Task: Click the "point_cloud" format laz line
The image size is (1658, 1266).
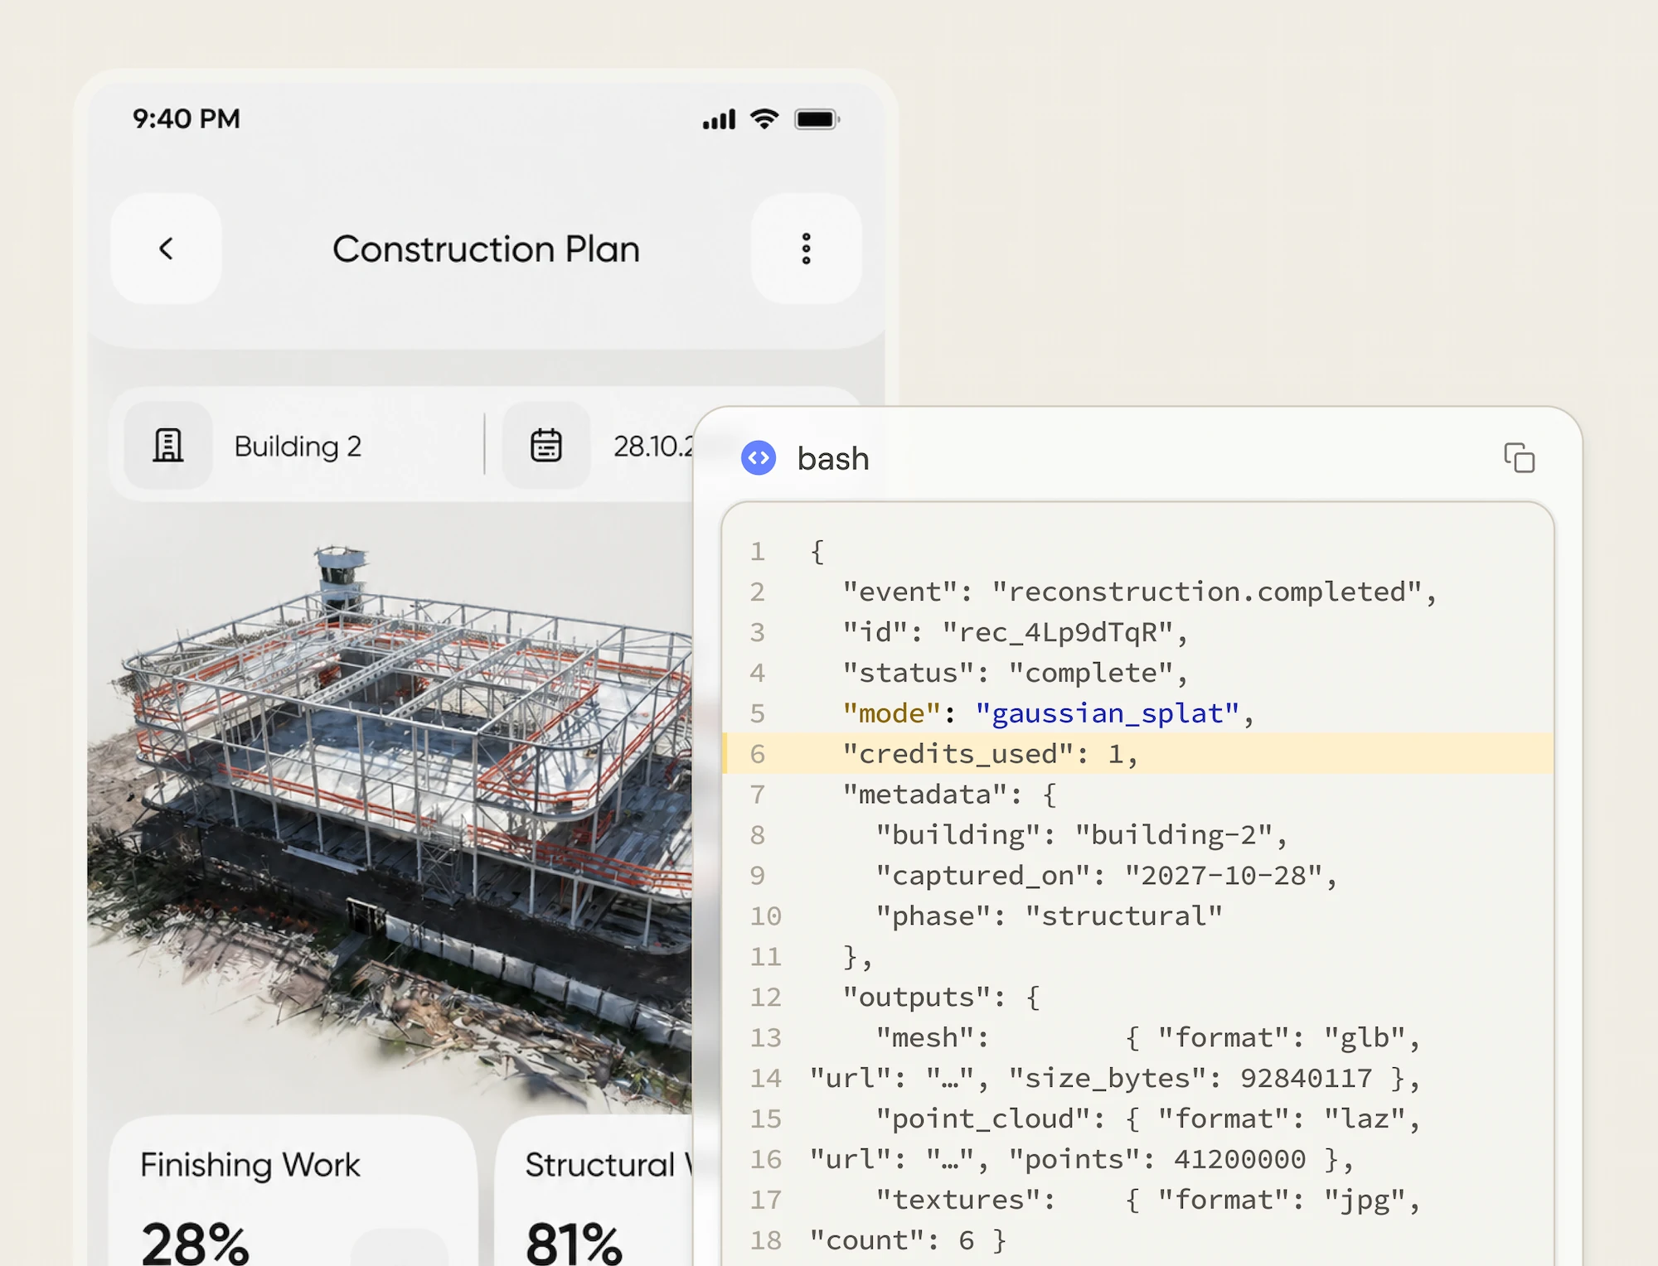Action: pyautogui.click(x=1147, y=1119)
